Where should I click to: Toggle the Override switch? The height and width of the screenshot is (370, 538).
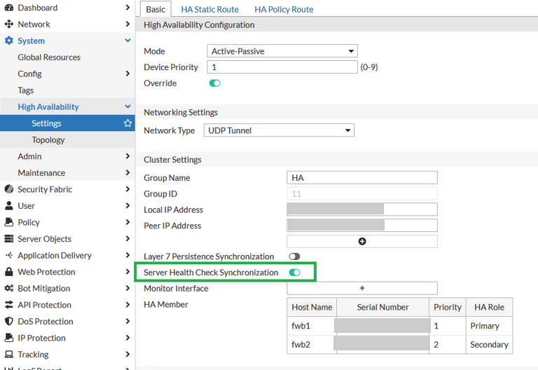(x=214, y=83)
